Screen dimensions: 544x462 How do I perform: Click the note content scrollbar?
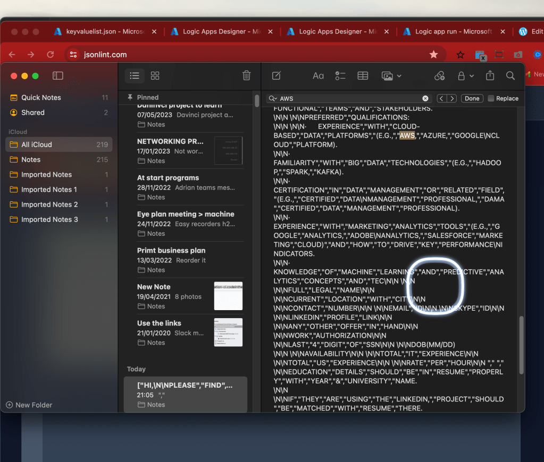tap(521, 345)
